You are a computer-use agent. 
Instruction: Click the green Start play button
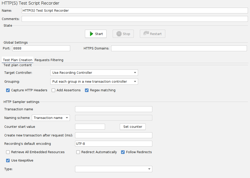(x=96, y=34)
